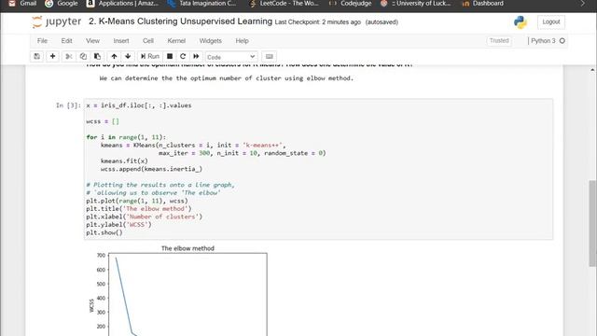This screenshot has width=597, height=336.
Task: Click the 'plt.ylabel' code line
Action: tap(118, 224)
